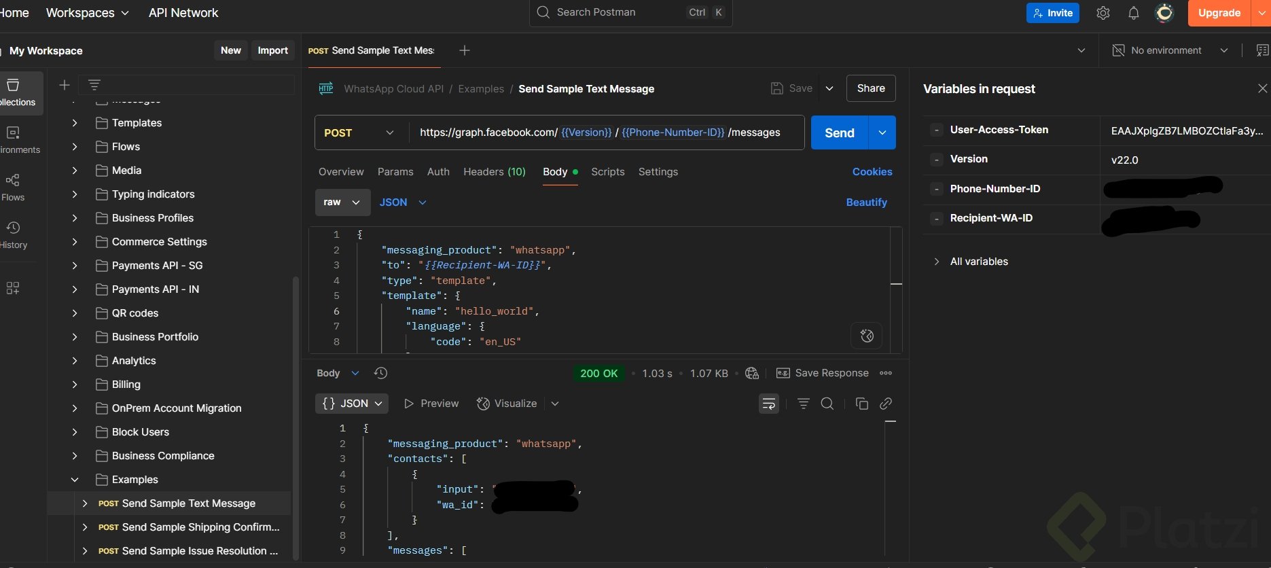The height and width of the screenshot is (568, 1271).
Task: Toggle word wrap in response viewer
Action: click(768, 404)
